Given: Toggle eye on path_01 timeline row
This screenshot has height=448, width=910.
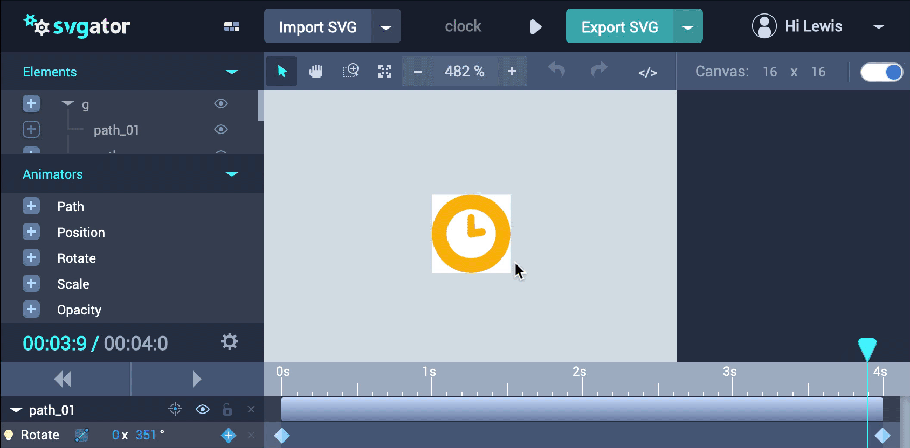Looking at the screenshot, I should (x=203, y=409).
